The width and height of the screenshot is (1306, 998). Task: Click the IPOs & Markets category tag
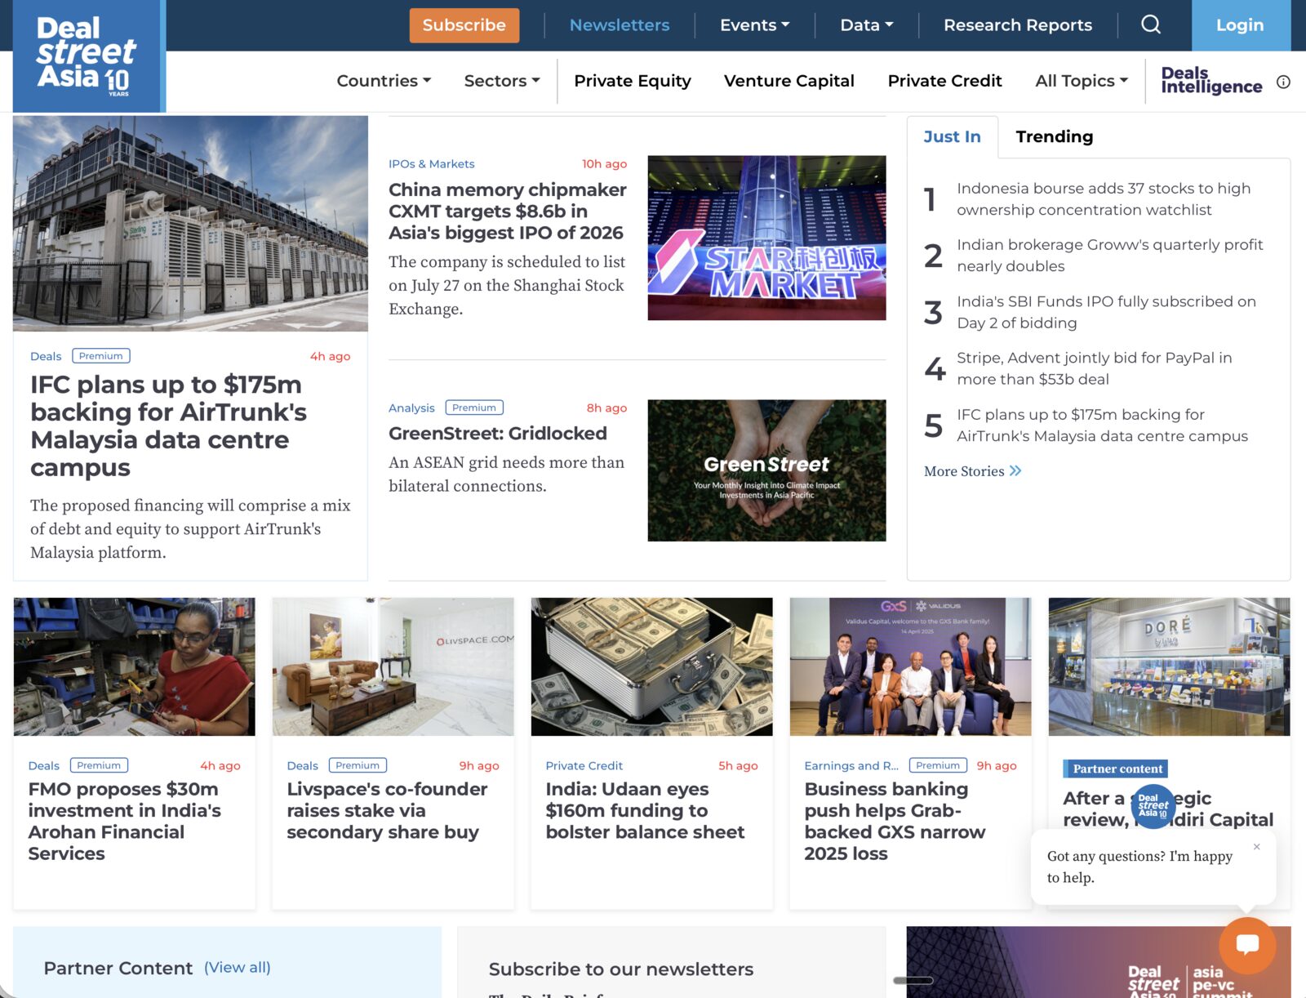pyautogui.click(x=431, y=163)
